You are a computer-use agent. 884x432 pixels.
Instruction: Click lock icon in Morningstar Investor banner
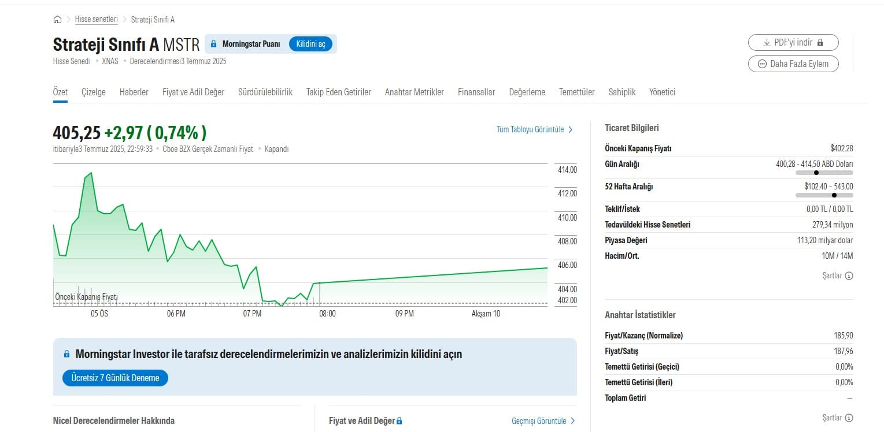pos(67,354)
